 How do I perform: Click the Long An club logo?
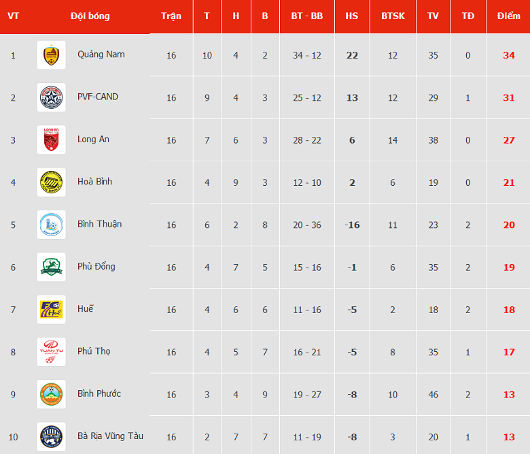[51, 140]
